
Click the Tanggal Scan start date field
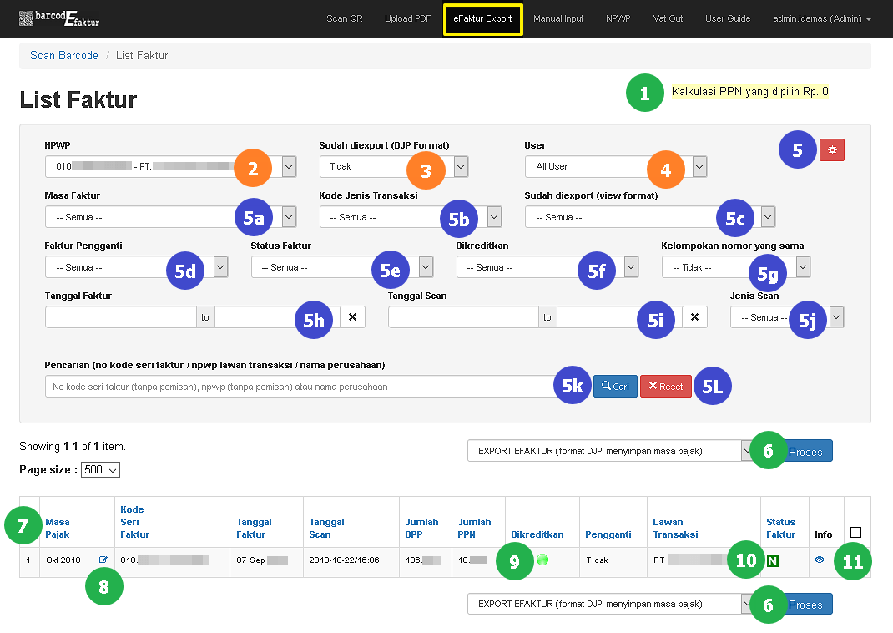click(463, 317)
